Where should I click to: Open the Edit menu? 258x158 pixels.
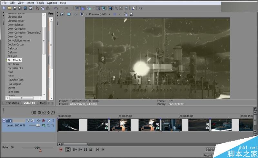tap(12, 3)
